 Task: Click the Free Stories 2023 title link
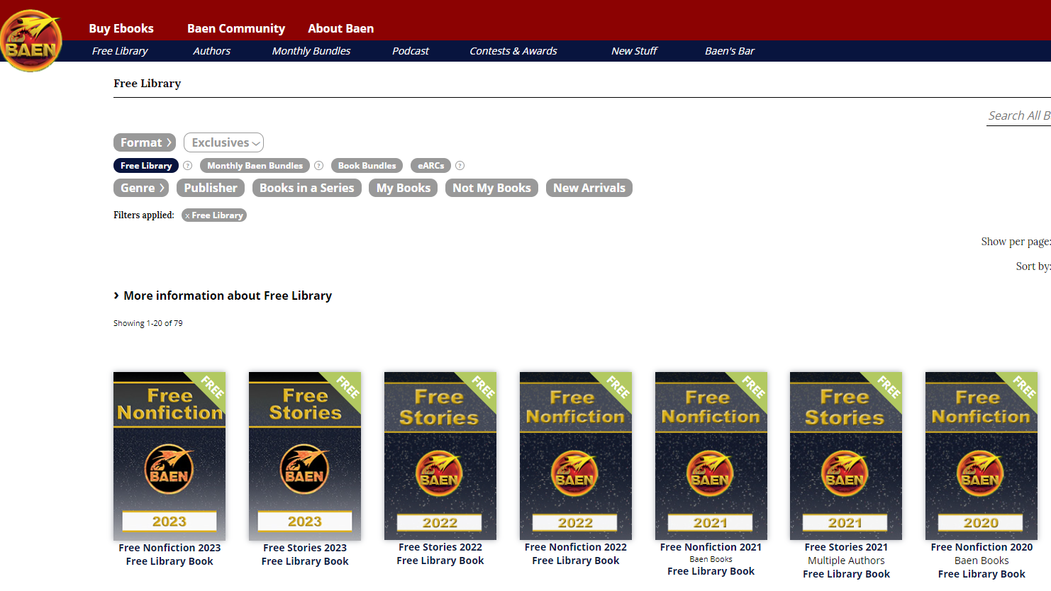tap(305, 548)
